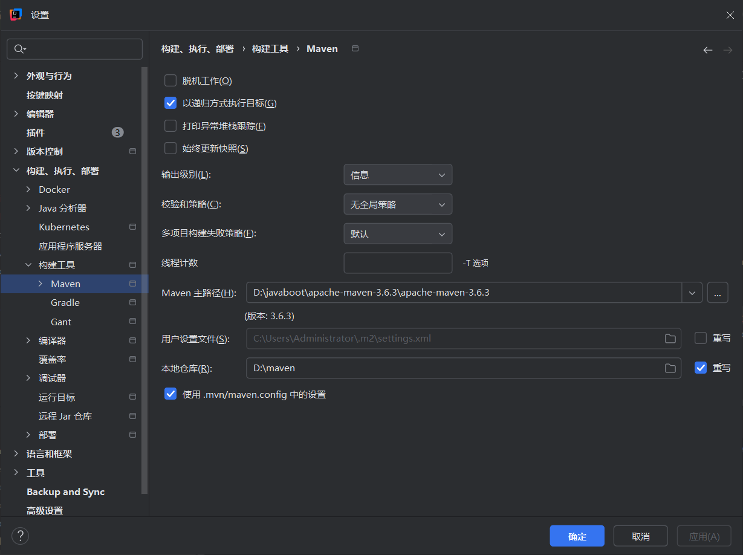Open the 校验和策略 dropdown
The width and height of the screenshot is (743, 555).
click(398, 204)
